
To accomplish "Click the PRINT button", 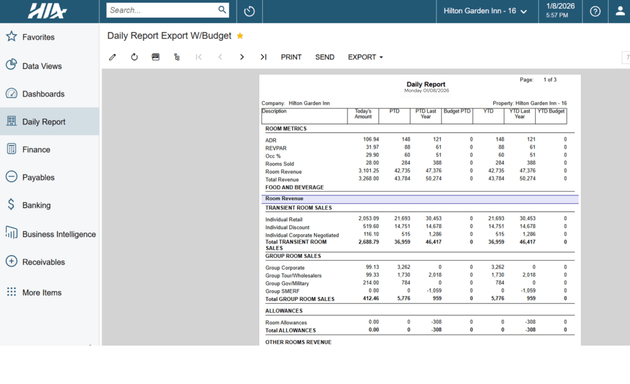I will pyautogui.click(x=291, y=57).
